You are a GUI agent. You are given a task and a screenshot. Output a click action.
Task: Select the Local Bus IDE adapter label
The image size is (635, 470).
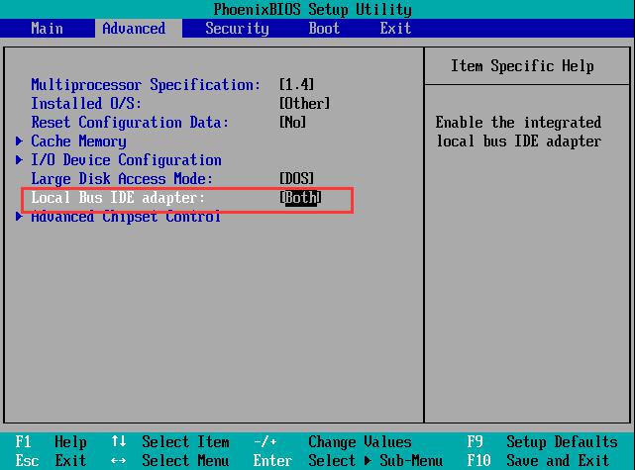(118, 198)
